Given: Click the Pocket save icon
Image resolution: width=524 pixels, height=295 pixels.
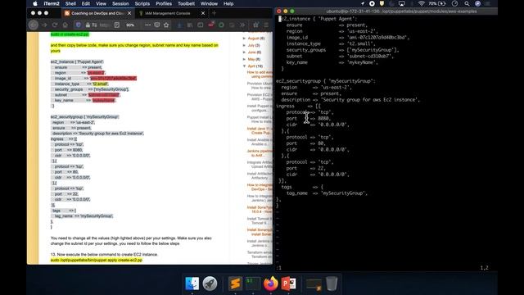Looking at the screenshot, I should 157,25.
